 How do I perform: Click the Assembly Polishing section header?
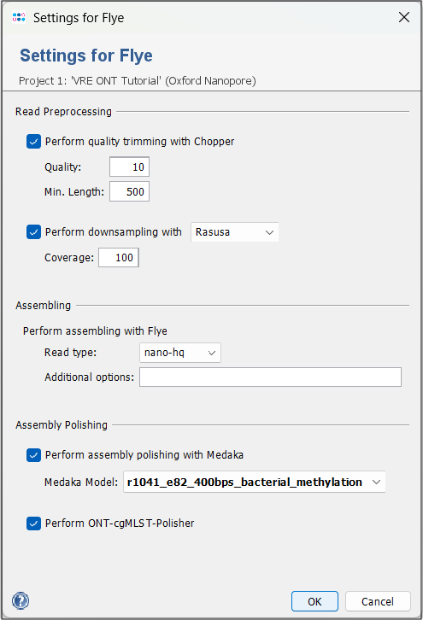pyautogui.click(x=62, y=425)
